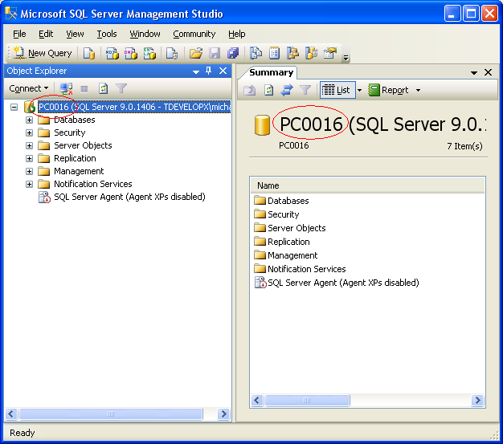The height and width of the screenshot is (444, 503).
Task: Open the toolbar options overflow arrow
Action: [x=346, y=58]
